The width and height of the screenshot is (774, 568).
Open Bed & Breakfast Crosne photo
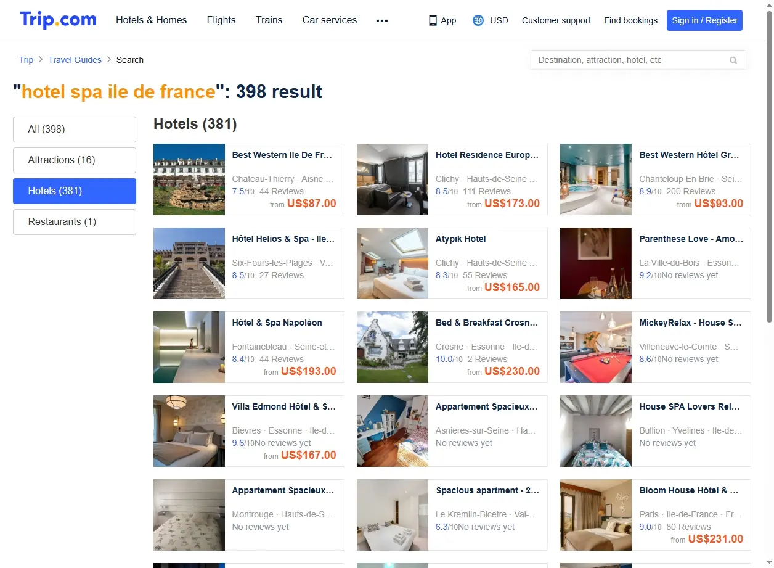pyautogui.click(x=393, y=347)
